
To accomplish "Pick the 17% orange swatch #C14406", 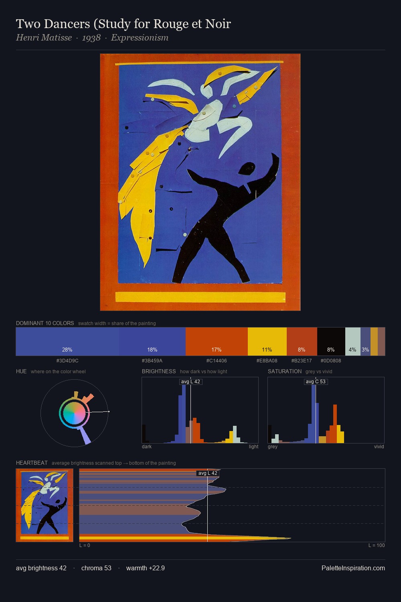I will [x=217, y=342].
